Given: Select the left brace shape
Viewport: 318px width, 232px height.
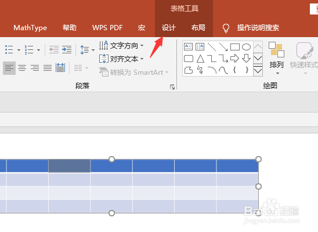Looking at the screenshot, I should point(234,70).
